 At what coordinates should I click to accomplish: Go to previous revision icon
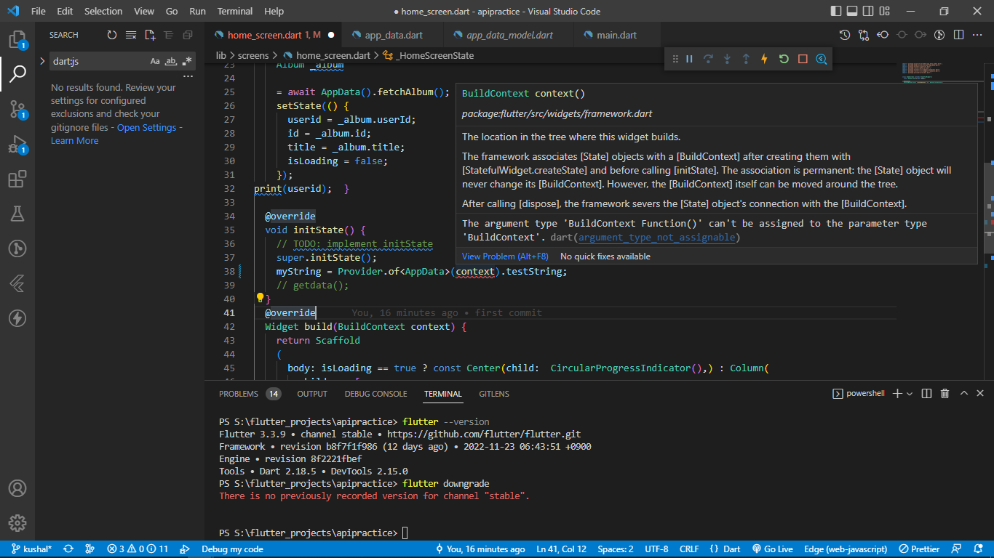tap(883, 35)
